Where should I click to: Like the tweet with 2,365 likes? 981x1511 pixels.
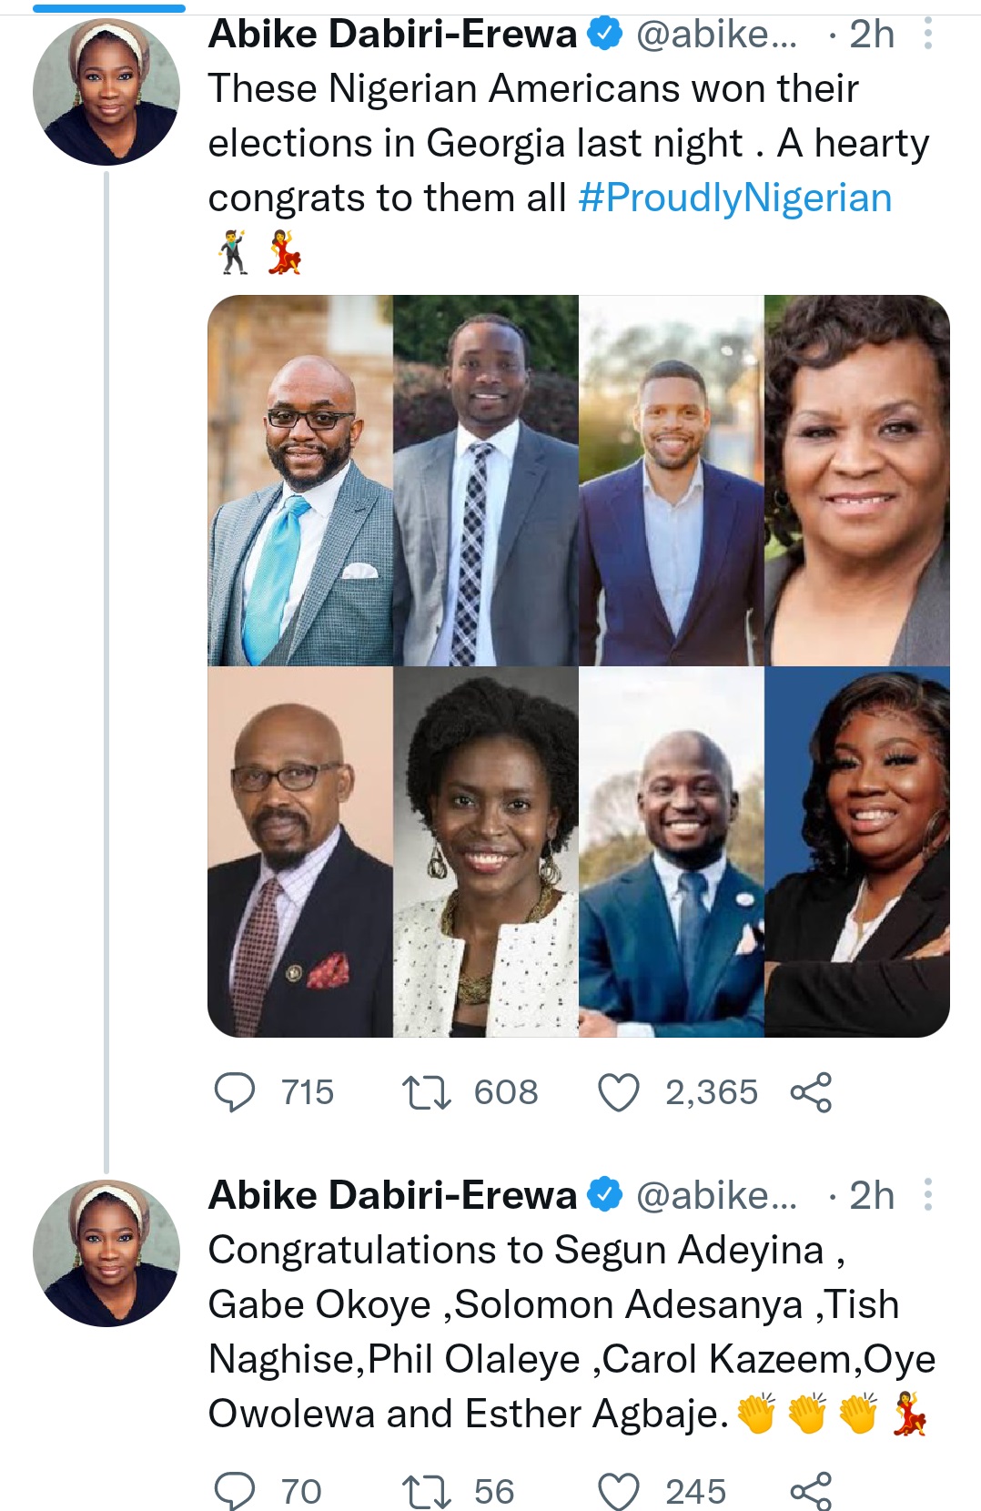[619, 1092]
